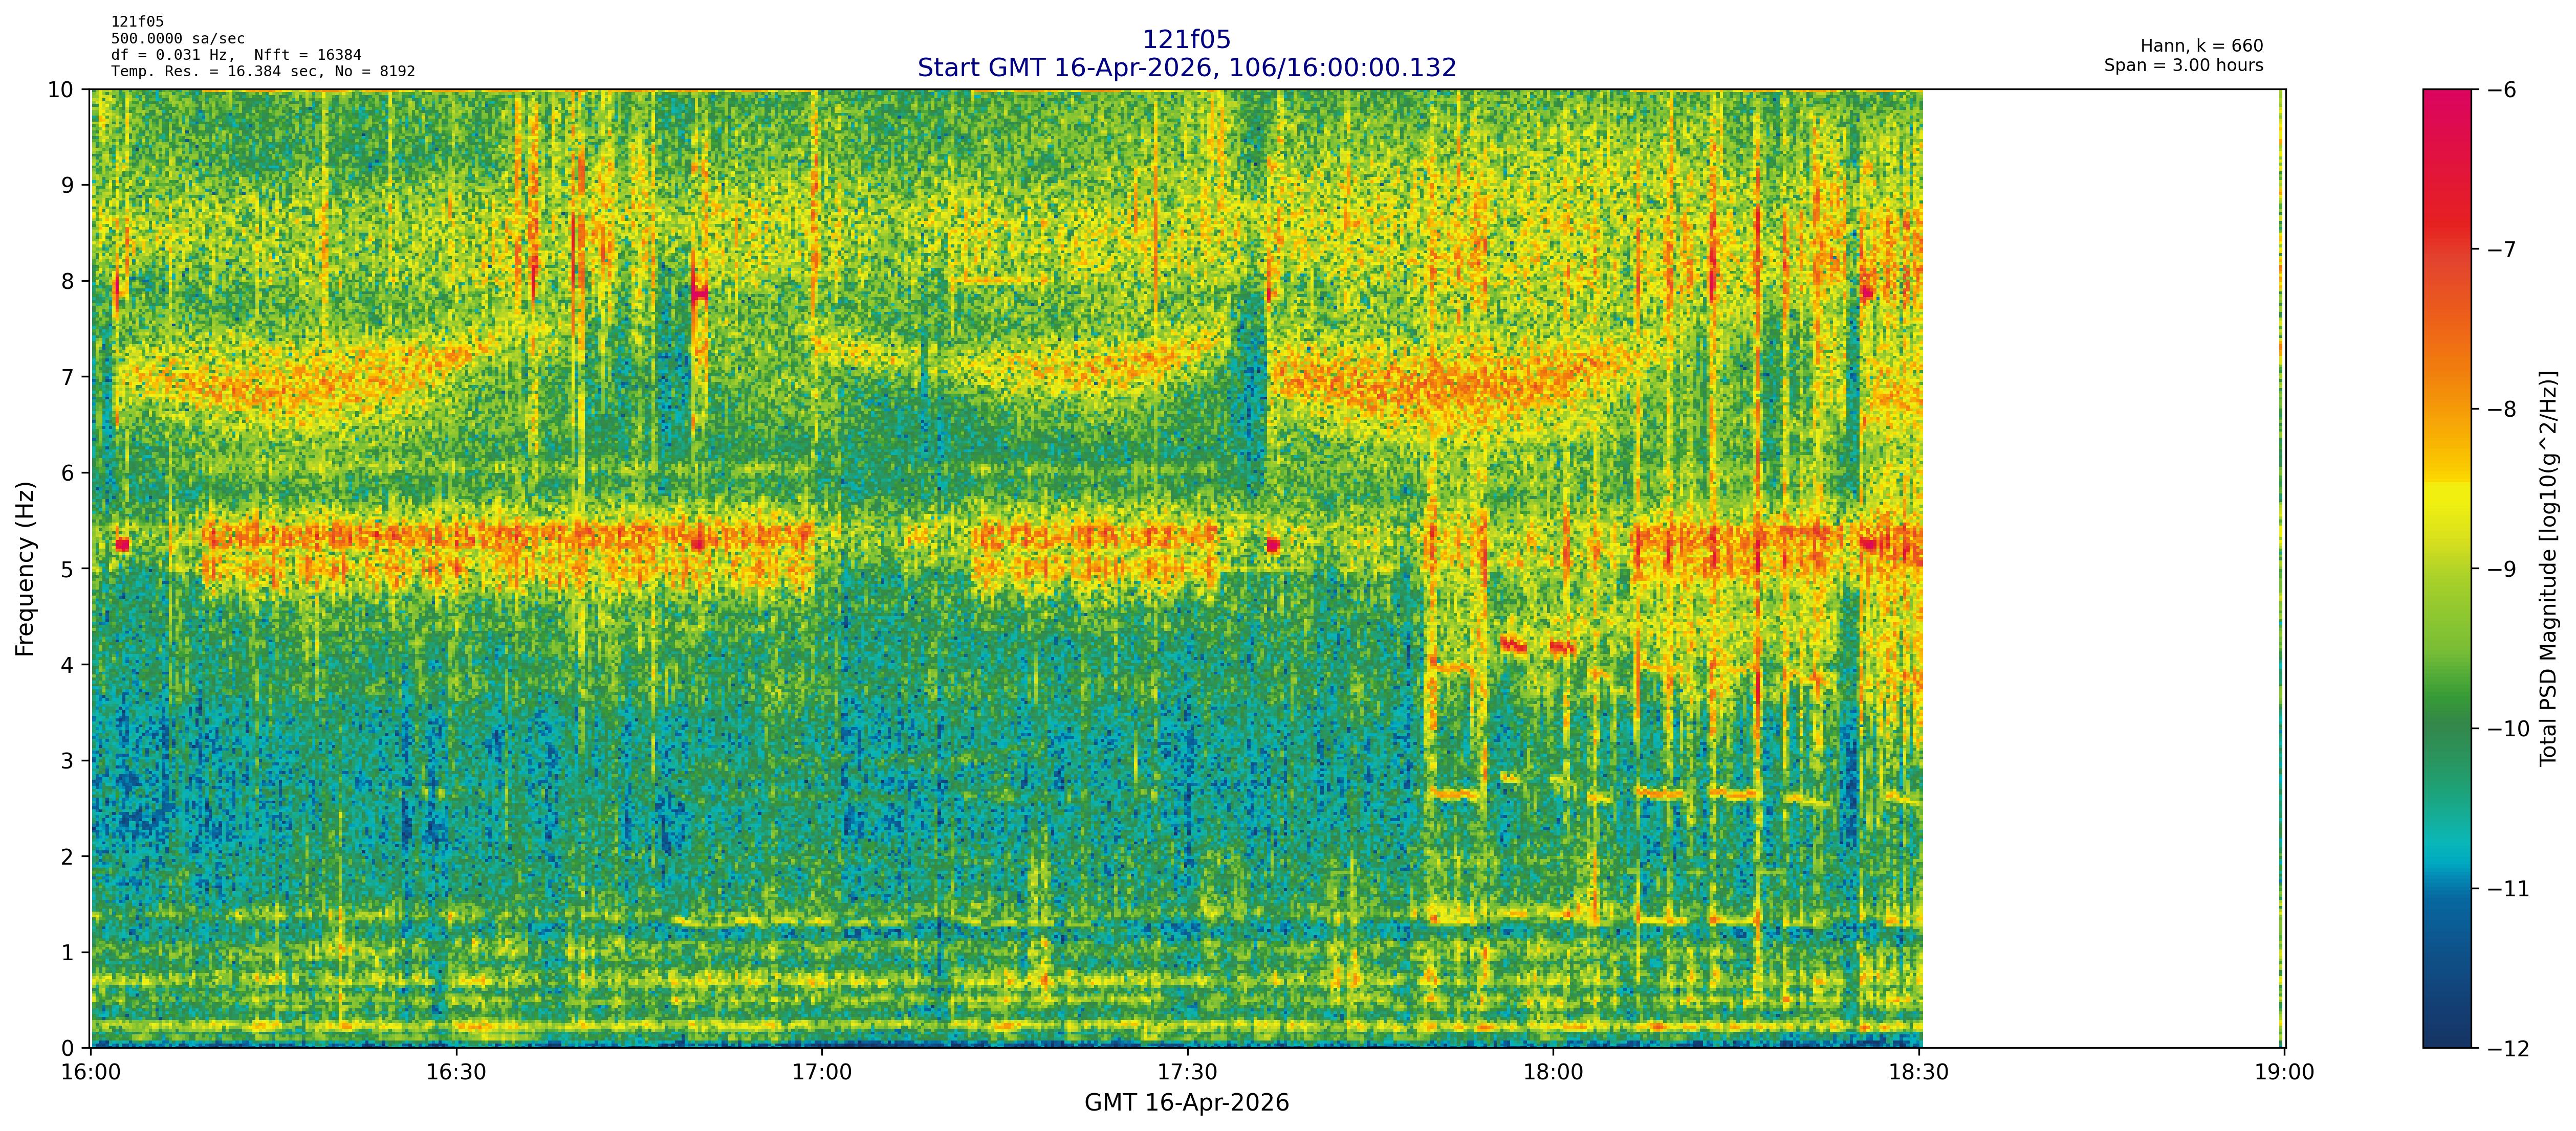Click the 'Span = 3.00 hours' text

click(2183, 66)
